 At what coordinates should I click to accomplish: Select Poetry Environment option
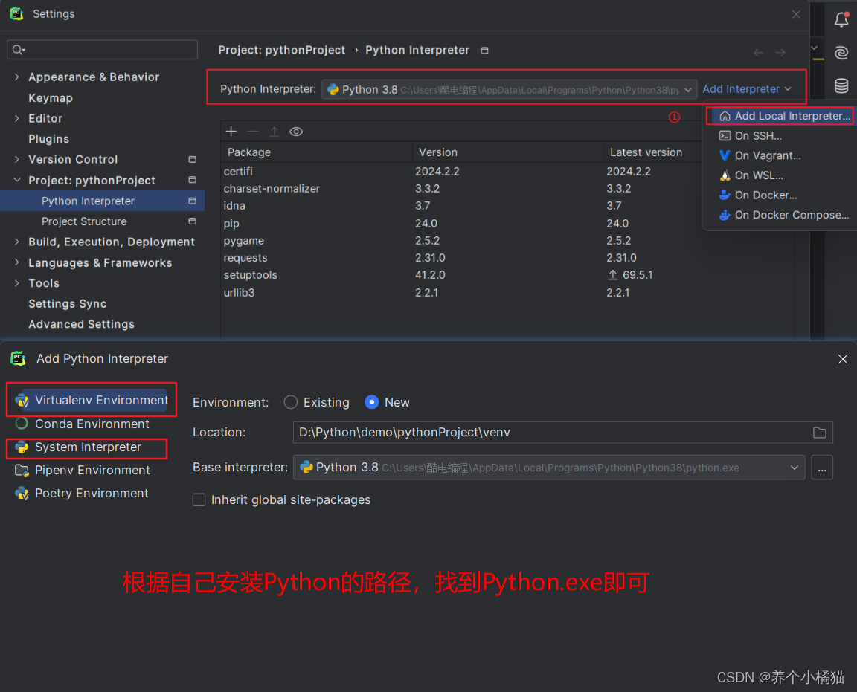[x=82, y=493]
